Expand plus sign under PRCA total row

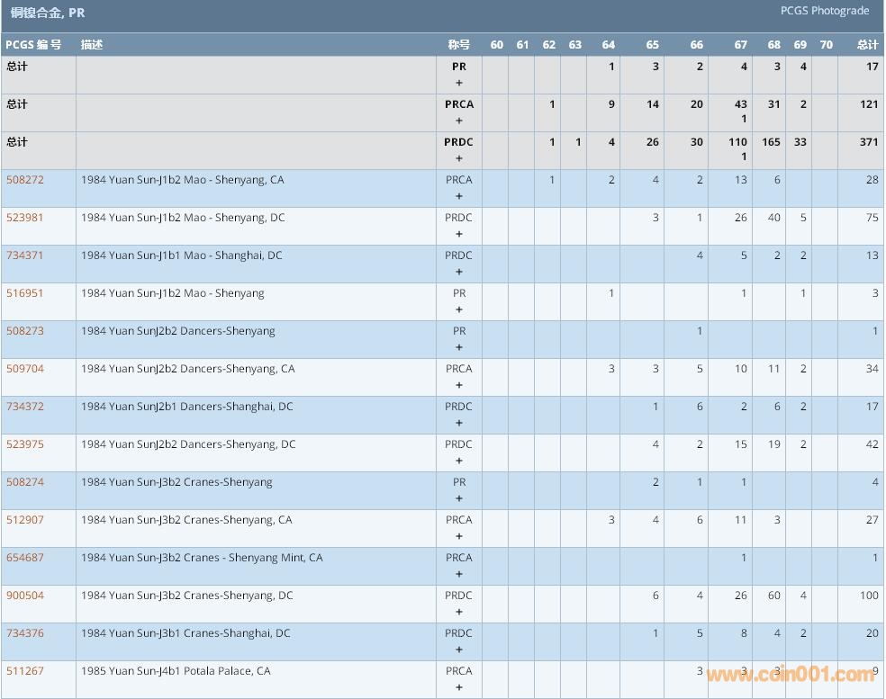point(459,121)
